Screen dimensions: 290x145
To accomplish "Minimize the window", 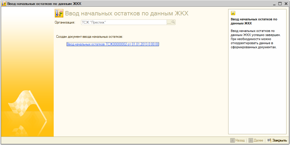I will [274, 4].
